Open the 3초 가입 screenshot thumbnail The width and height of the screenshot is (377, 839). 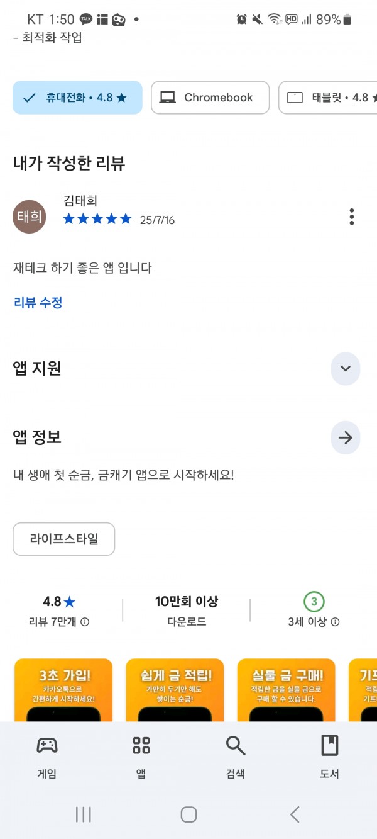coord(63,690)
